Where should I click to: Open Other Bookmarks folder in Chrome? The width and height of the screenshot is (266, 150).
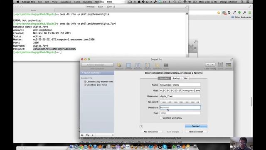click(241, 17)
